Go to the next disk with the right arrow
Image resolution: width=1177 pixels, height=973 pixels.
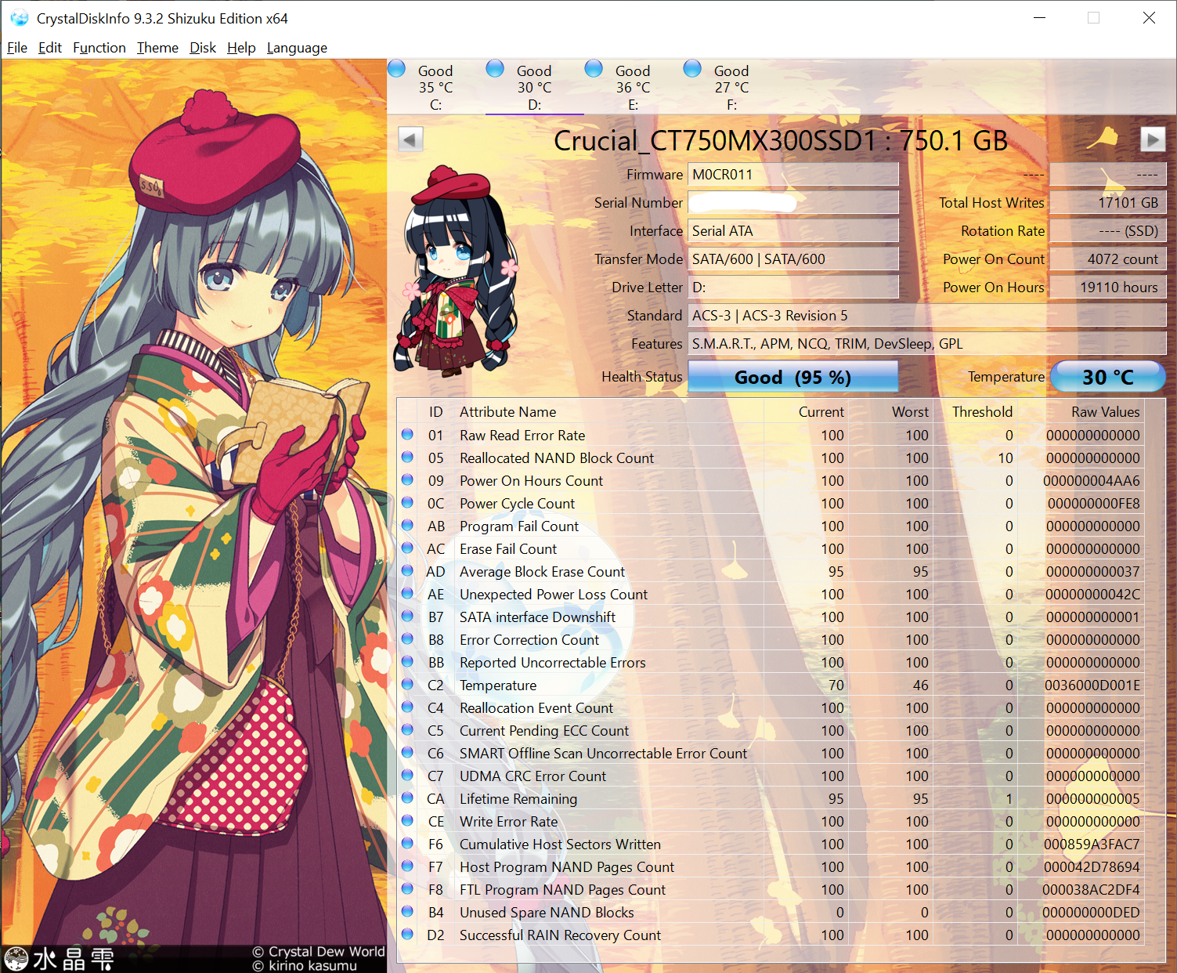point(1152,139)
